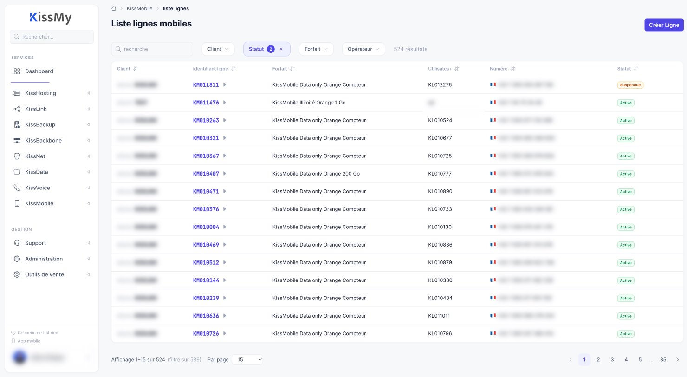Open line KM010263 link
Image resolution: width=687 pixels, height=377 pixels.
coord(206,121)
